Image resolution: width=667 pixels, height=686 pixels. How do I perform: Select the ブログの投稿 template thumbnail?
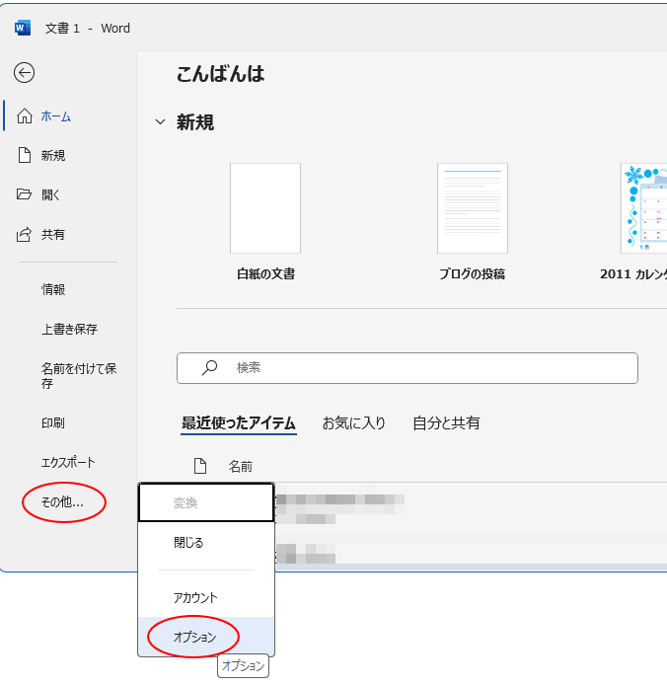(473, 208)
